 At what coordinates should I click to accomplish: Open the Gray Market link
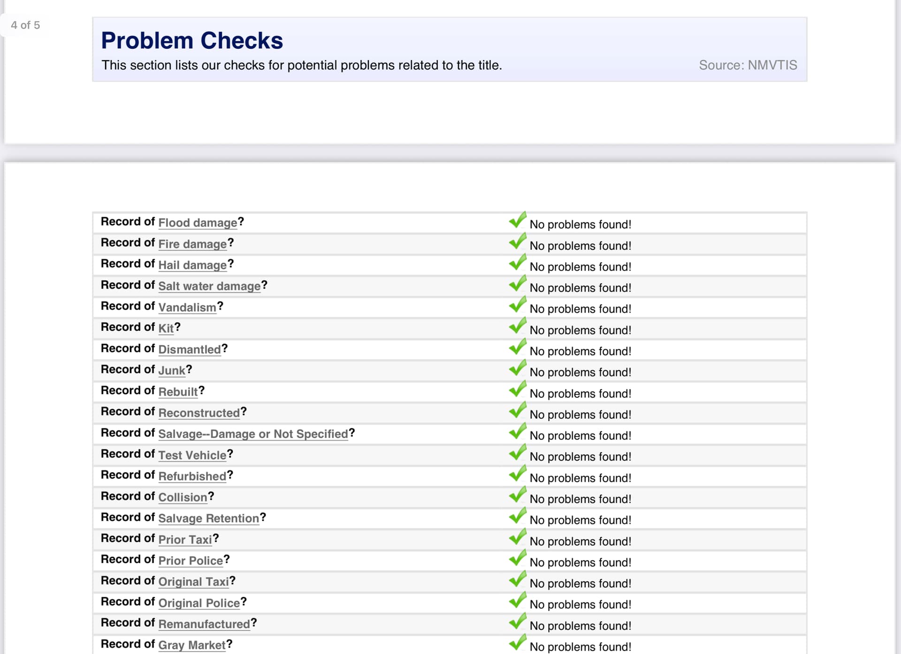coord(192,645)
